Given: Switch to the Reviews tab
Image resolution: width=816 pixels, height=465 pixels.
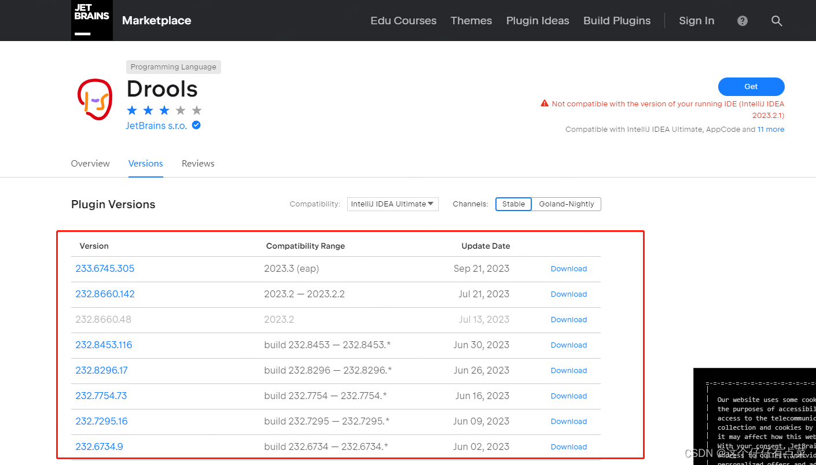Looking at the screenshot, I should point(198,164).
